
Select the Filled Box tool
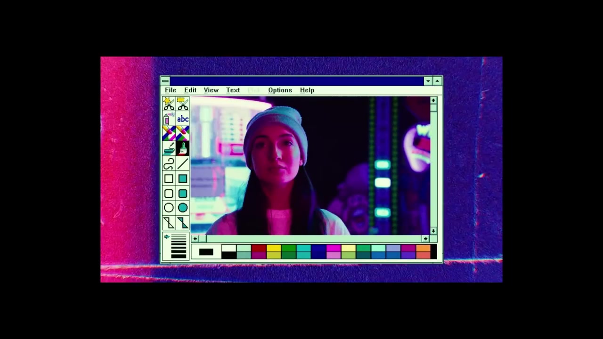[183, 179]
